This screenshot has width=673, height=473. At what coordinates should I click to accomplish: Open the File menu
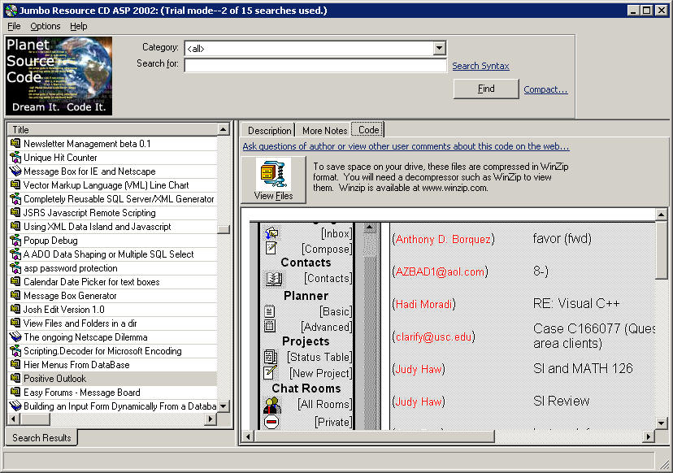[x=14, y=26]
